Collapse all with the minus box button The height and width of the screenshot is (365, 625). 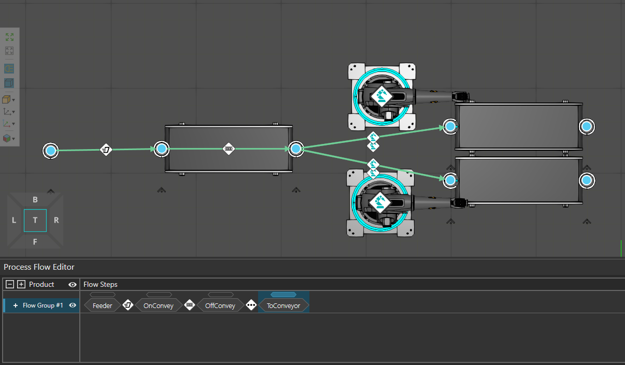10,284
